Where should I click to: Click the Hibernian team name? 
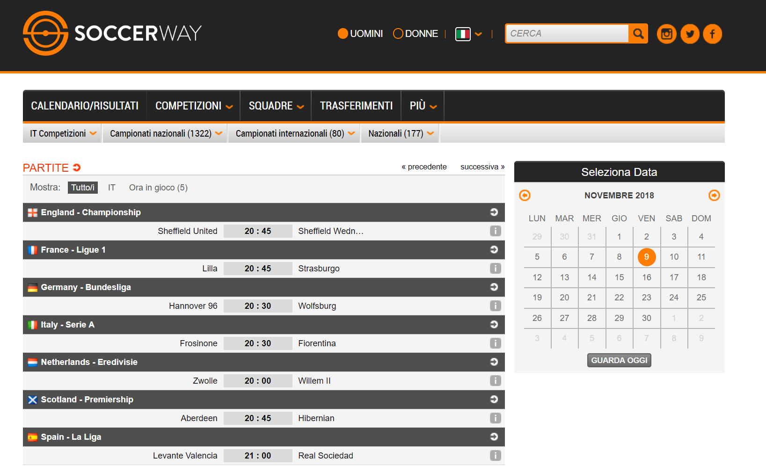[316, 418]
